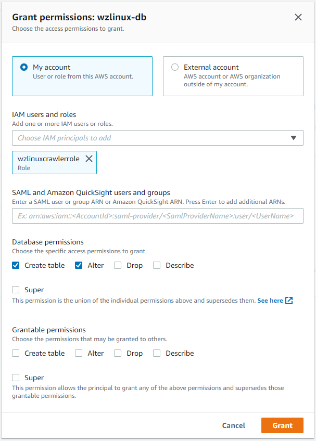
Task: Remove the wzlinuxcrawlerrole role chip
Action: click(x=89, y=159)
